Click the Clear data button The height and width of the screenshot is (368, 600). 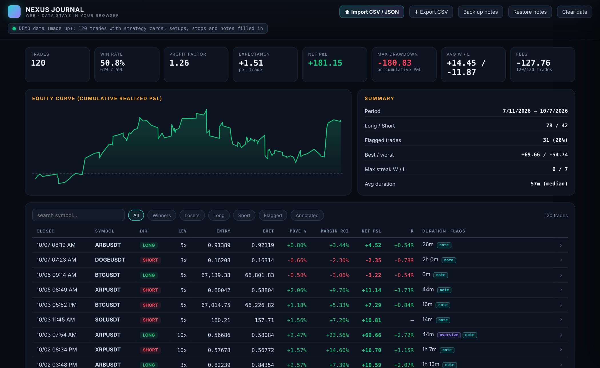tap(574, 12)
